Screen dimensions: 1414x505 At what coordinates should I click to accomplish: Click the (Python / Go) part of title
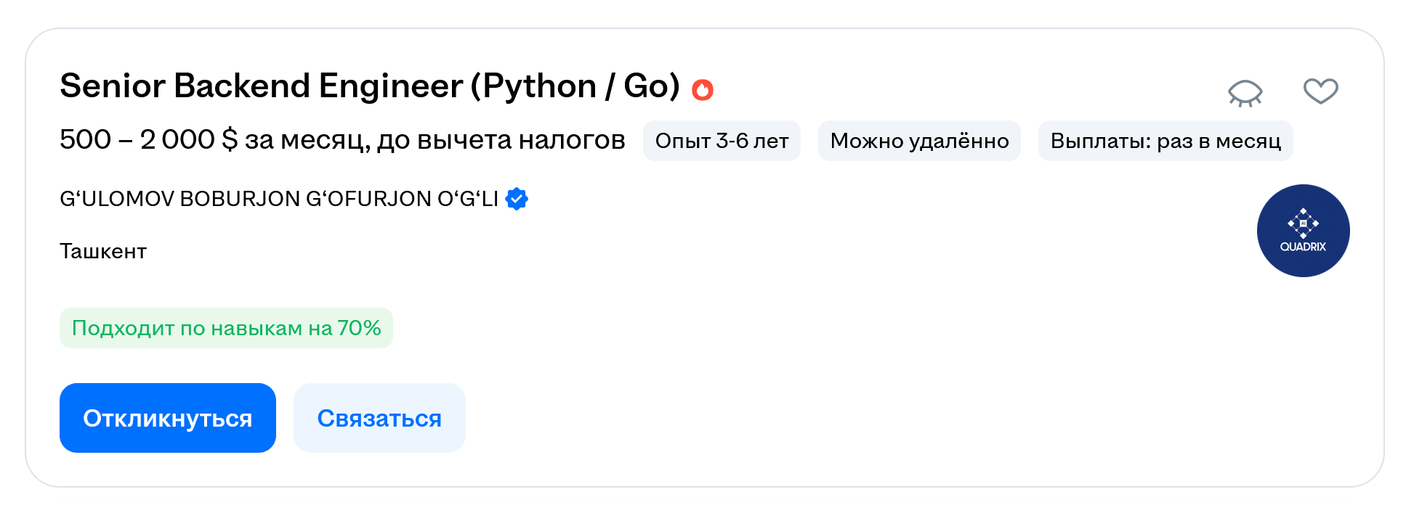point(575,86)
